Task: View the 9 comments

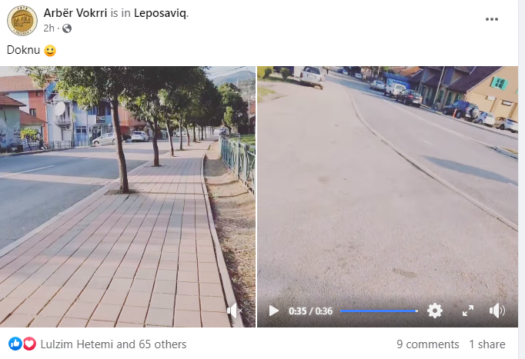Action: point(427,344)
